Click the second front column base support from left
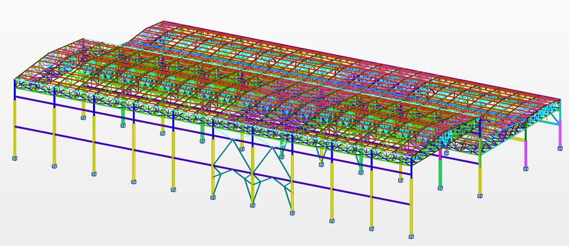Image resolution: width=569 pixels, height=246 pixels. point(54,166)
